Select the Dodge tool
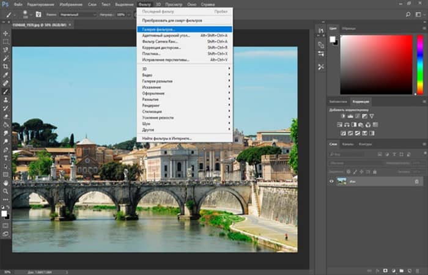This screenshot has height=275, width=428. pos(6,141)
